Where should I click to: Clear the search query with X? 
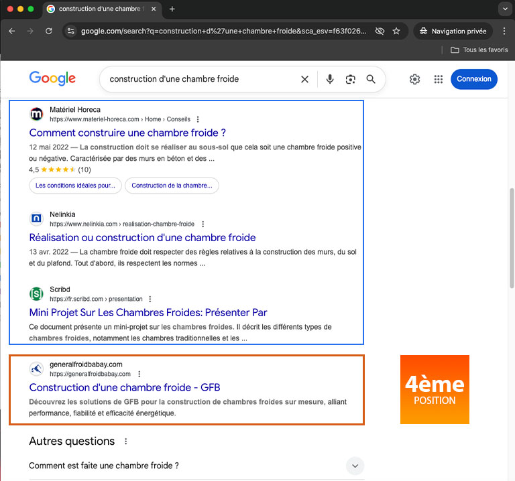[x=304, y=79]
